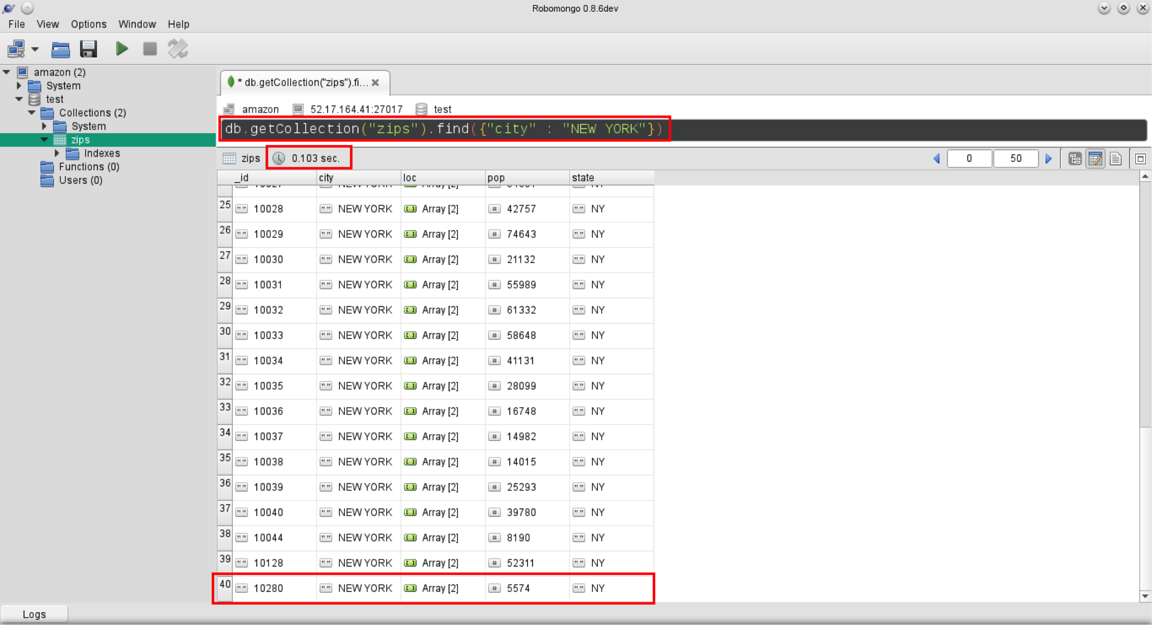Collapse the test database node

pyautogui.click(x=19, y=99)
